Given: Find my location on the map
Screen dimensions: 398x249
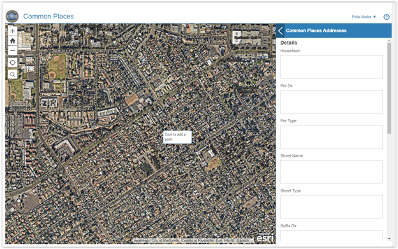Looking at the screenshot, I should pos(13,62).
